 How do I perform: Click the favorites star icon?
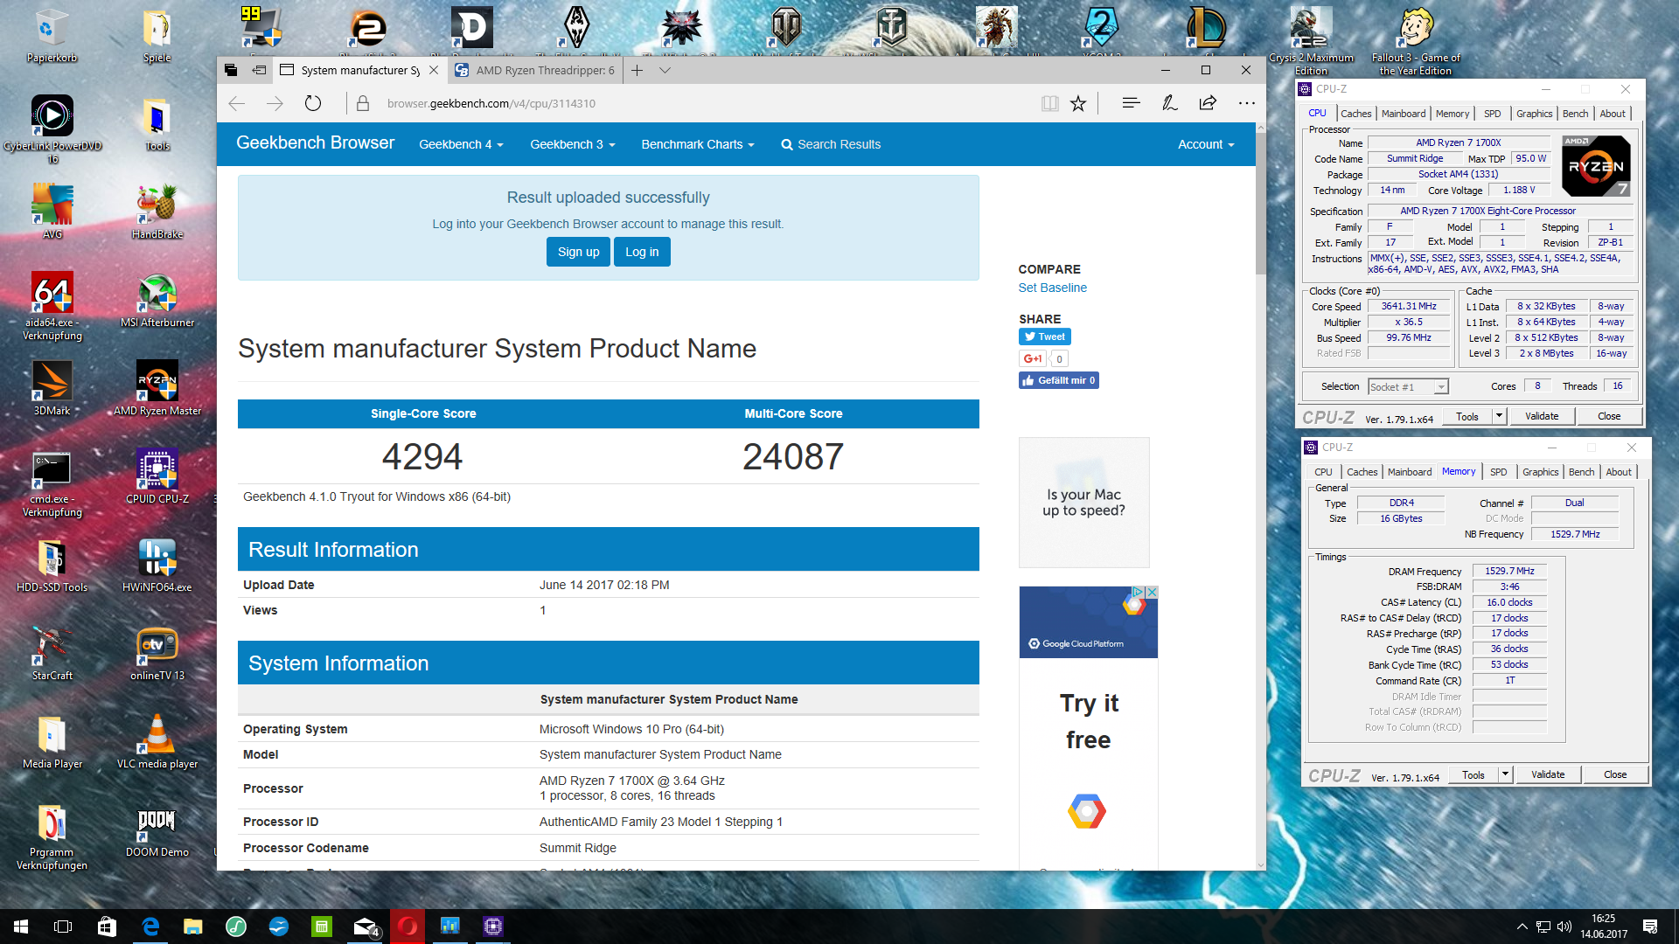coord(1078,104)
